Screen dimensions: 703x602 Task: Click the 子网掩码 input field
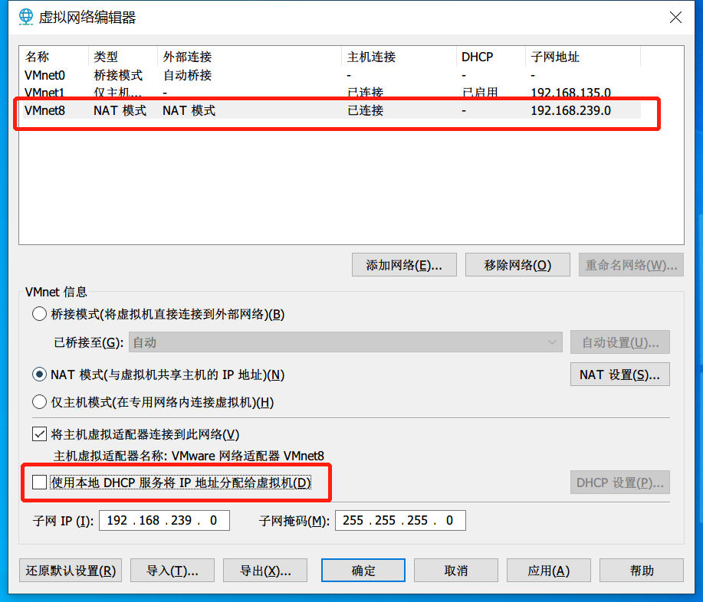[x=400, y=520]
